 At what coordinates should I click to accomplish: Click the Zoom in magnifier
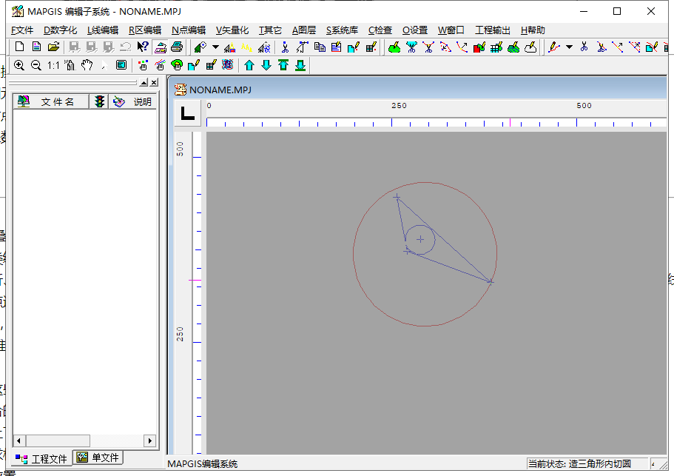click(19, 65)
